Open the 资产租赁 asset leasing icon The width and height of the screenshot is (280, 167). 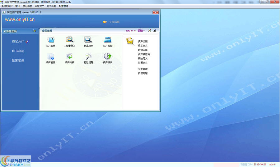click(x=50, y=56)
